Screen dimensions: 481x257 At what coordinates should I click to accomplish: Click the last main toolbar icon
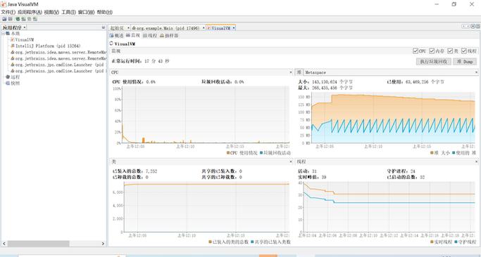[x=35, y=19]
